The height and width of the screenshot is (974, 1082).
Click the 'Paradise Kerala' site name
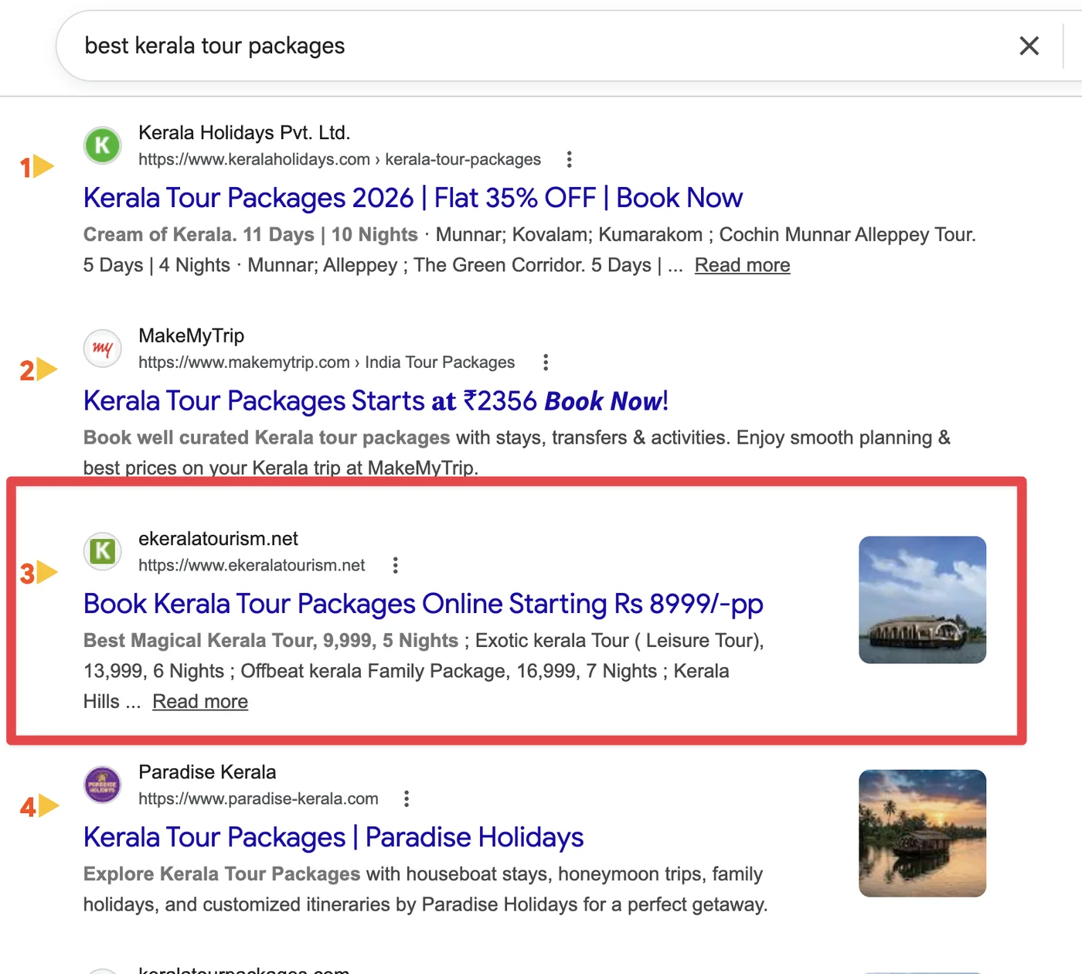pyautogui.click(x=207, y=772)
